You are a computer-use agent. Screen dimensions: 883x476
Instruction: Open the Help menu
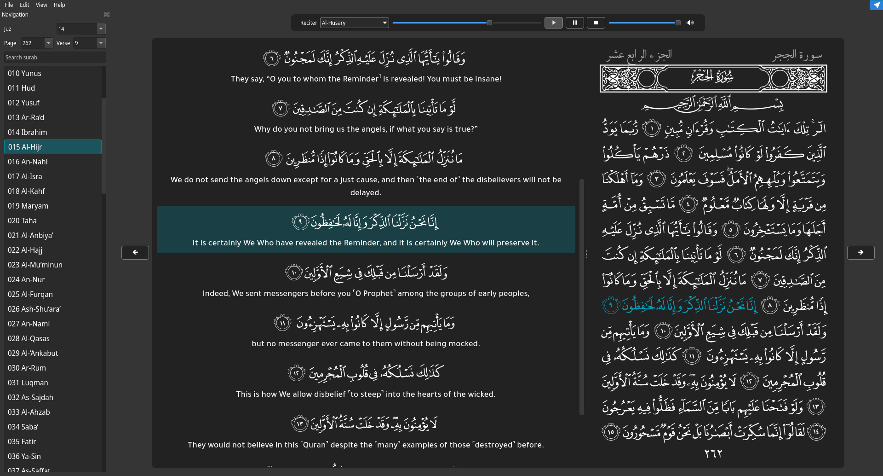point(59,5)
